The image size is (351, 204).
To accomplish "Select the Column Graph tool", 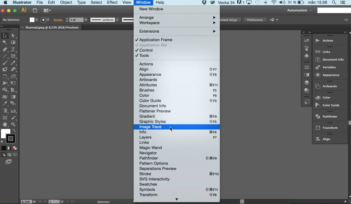I will pyautogui.click(x=13, y=110).
